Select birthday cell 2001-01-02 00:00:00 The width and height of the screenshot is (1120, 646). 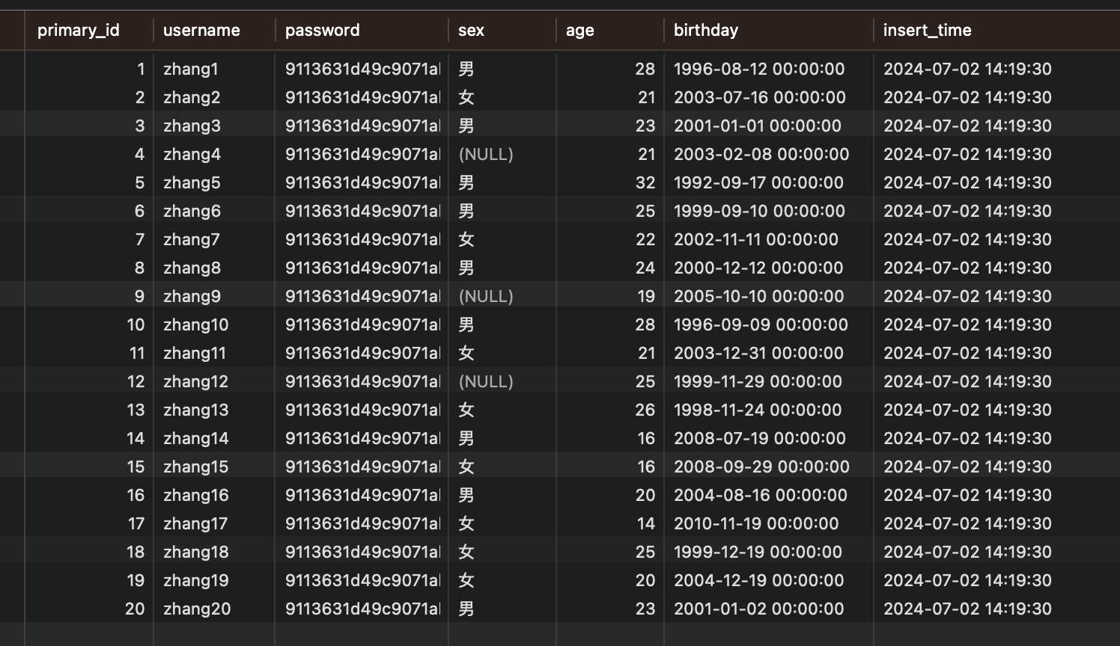(758, 609)
